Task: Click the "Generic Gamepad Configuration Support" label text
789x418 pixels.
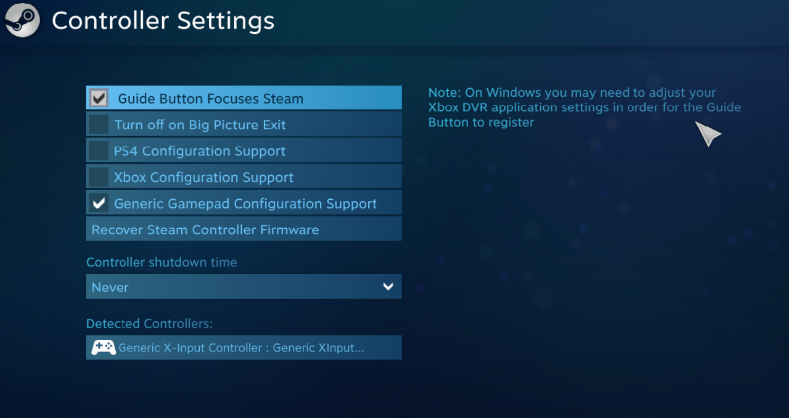Action: coord(245,204)
